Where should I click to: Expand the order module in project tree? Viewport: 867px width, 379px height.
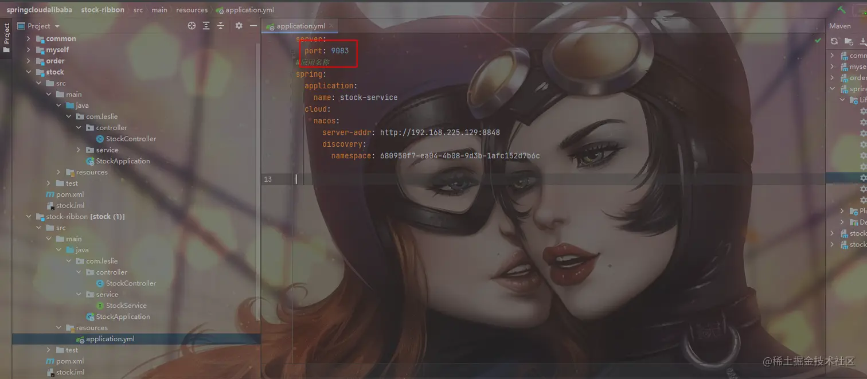point(29,61)
